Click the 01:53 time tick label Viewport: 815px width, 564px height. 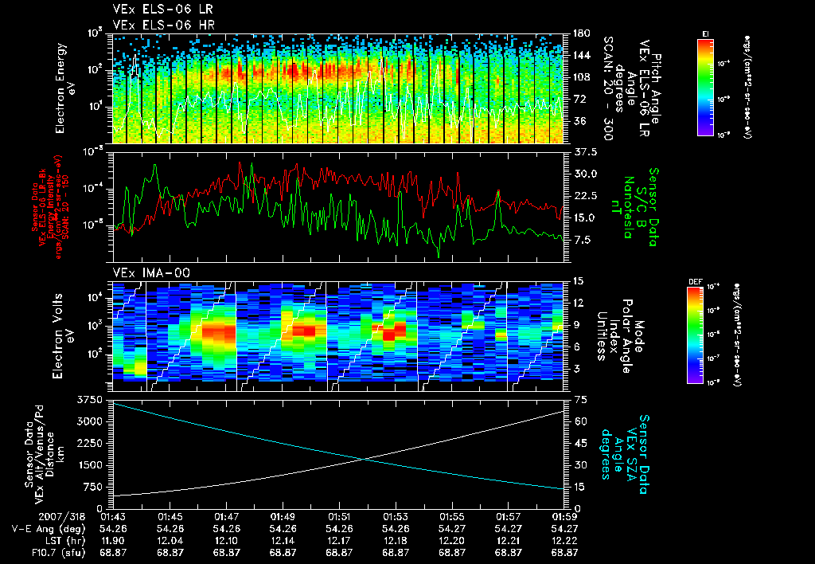(x=396, y=517)
